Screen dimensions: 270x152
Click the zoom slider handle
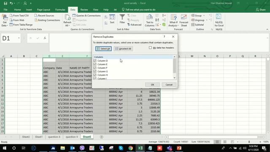[249, 142]
